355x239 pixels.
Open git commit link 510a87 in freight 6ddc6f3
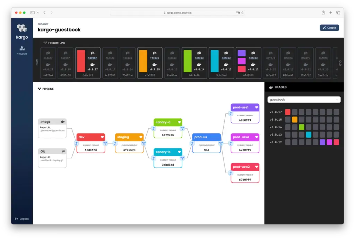(93, 58)
